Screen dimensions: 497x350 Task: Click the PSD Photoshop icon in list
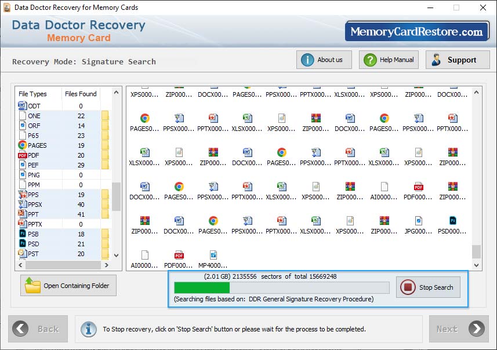click(22, 243)
